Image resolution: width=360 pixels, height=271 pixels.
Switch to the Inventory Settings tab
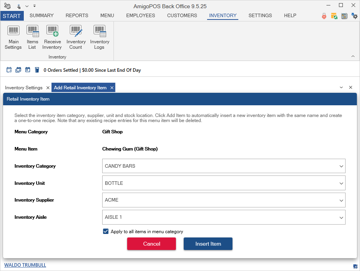24,88
